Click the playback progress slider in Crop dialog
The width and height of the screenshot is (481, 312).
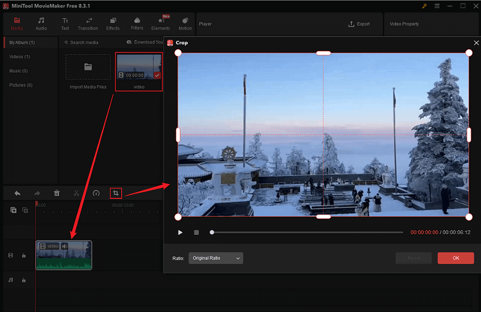tap(212, 232)
